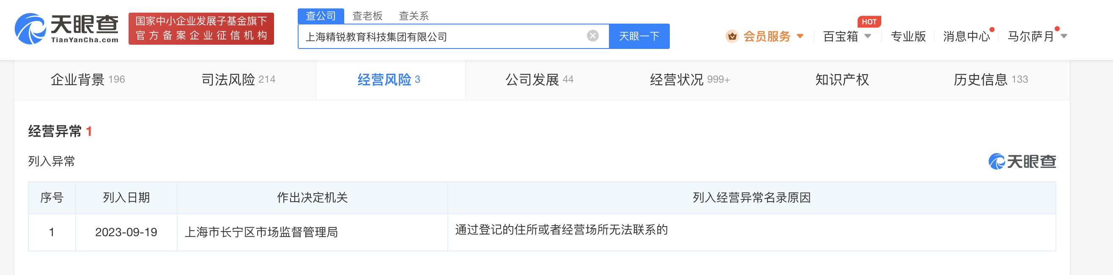Image resolution: width=1113 pixels, height=275 pixels.
Task: Clear the search box with X icon
Action: (593, 36)
